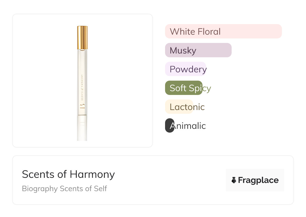Screen dimensions: 306x217
Task: Select the green Soft Spicy accord bar
Action: (184, 88)
